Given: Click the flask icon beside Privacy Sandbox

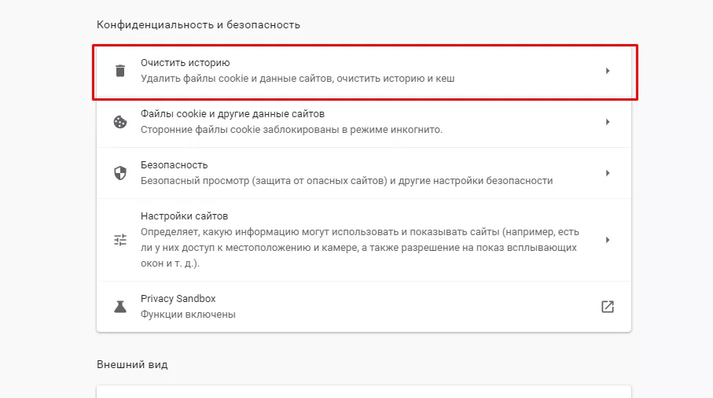Looking at the screenshot, I should [x=120, y=307].
